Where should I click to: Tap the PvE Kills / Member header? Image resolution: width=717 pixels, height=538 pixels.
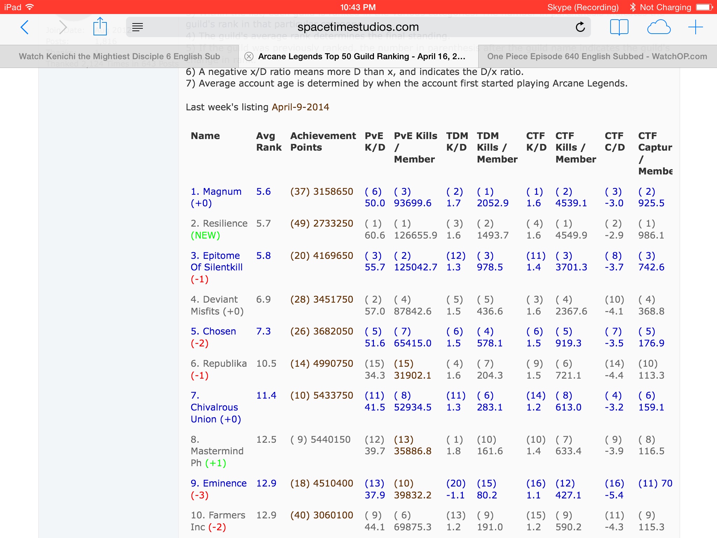pyautogui.click(x=416, y=147)
